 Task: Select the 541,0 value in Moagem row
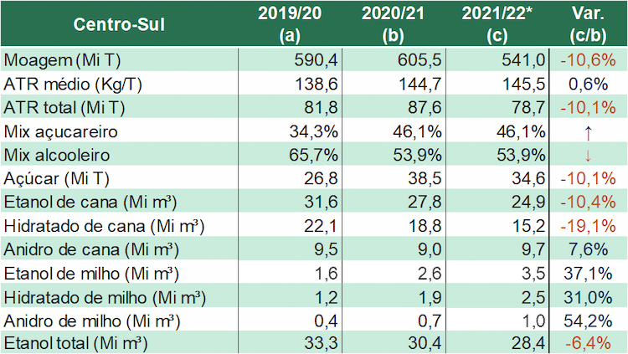point(523,60)
